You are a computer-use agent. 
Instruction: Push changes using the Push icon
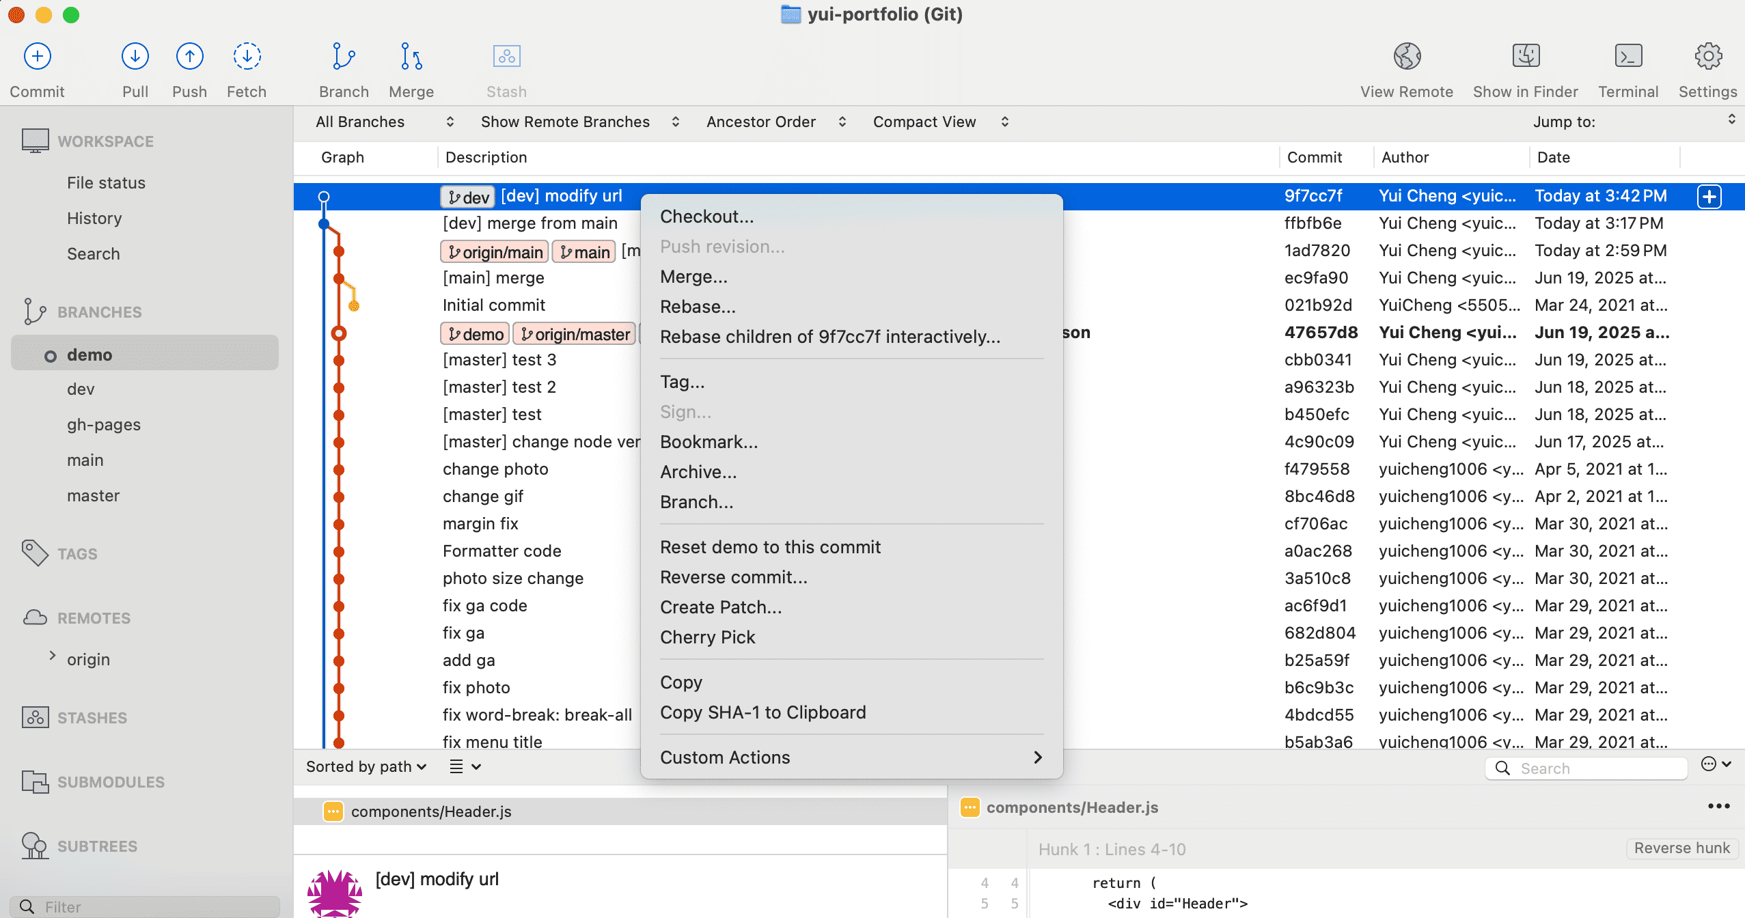tap(189, 57)
